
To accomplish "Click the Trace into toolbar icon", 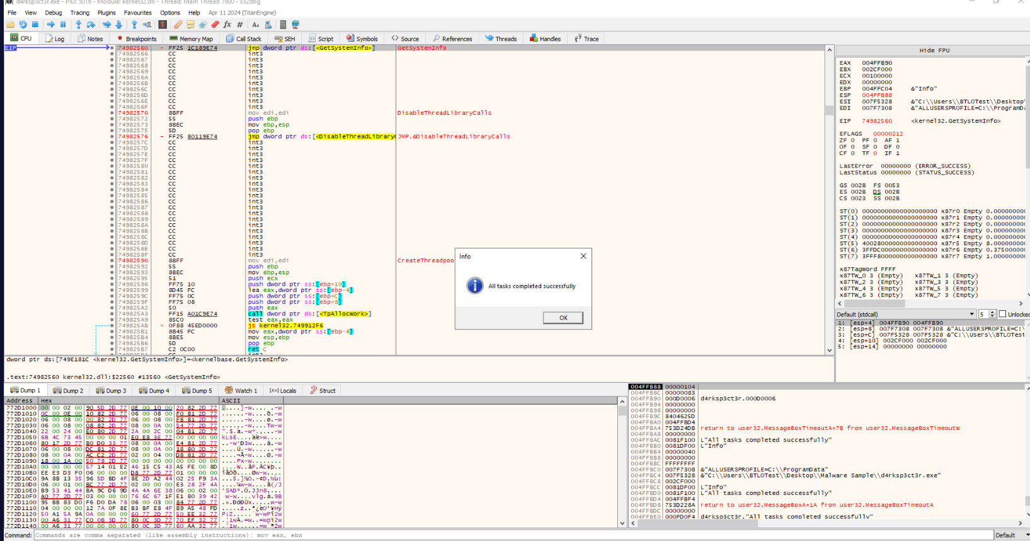I will click(106, 25).
